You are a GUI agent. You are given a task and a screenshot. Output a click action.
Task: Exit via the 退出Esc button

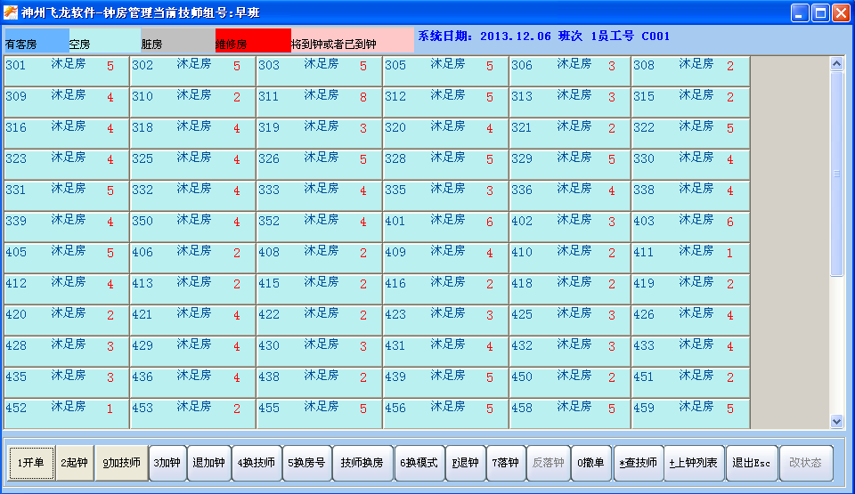pyautogui.click(x=752, y=463)
